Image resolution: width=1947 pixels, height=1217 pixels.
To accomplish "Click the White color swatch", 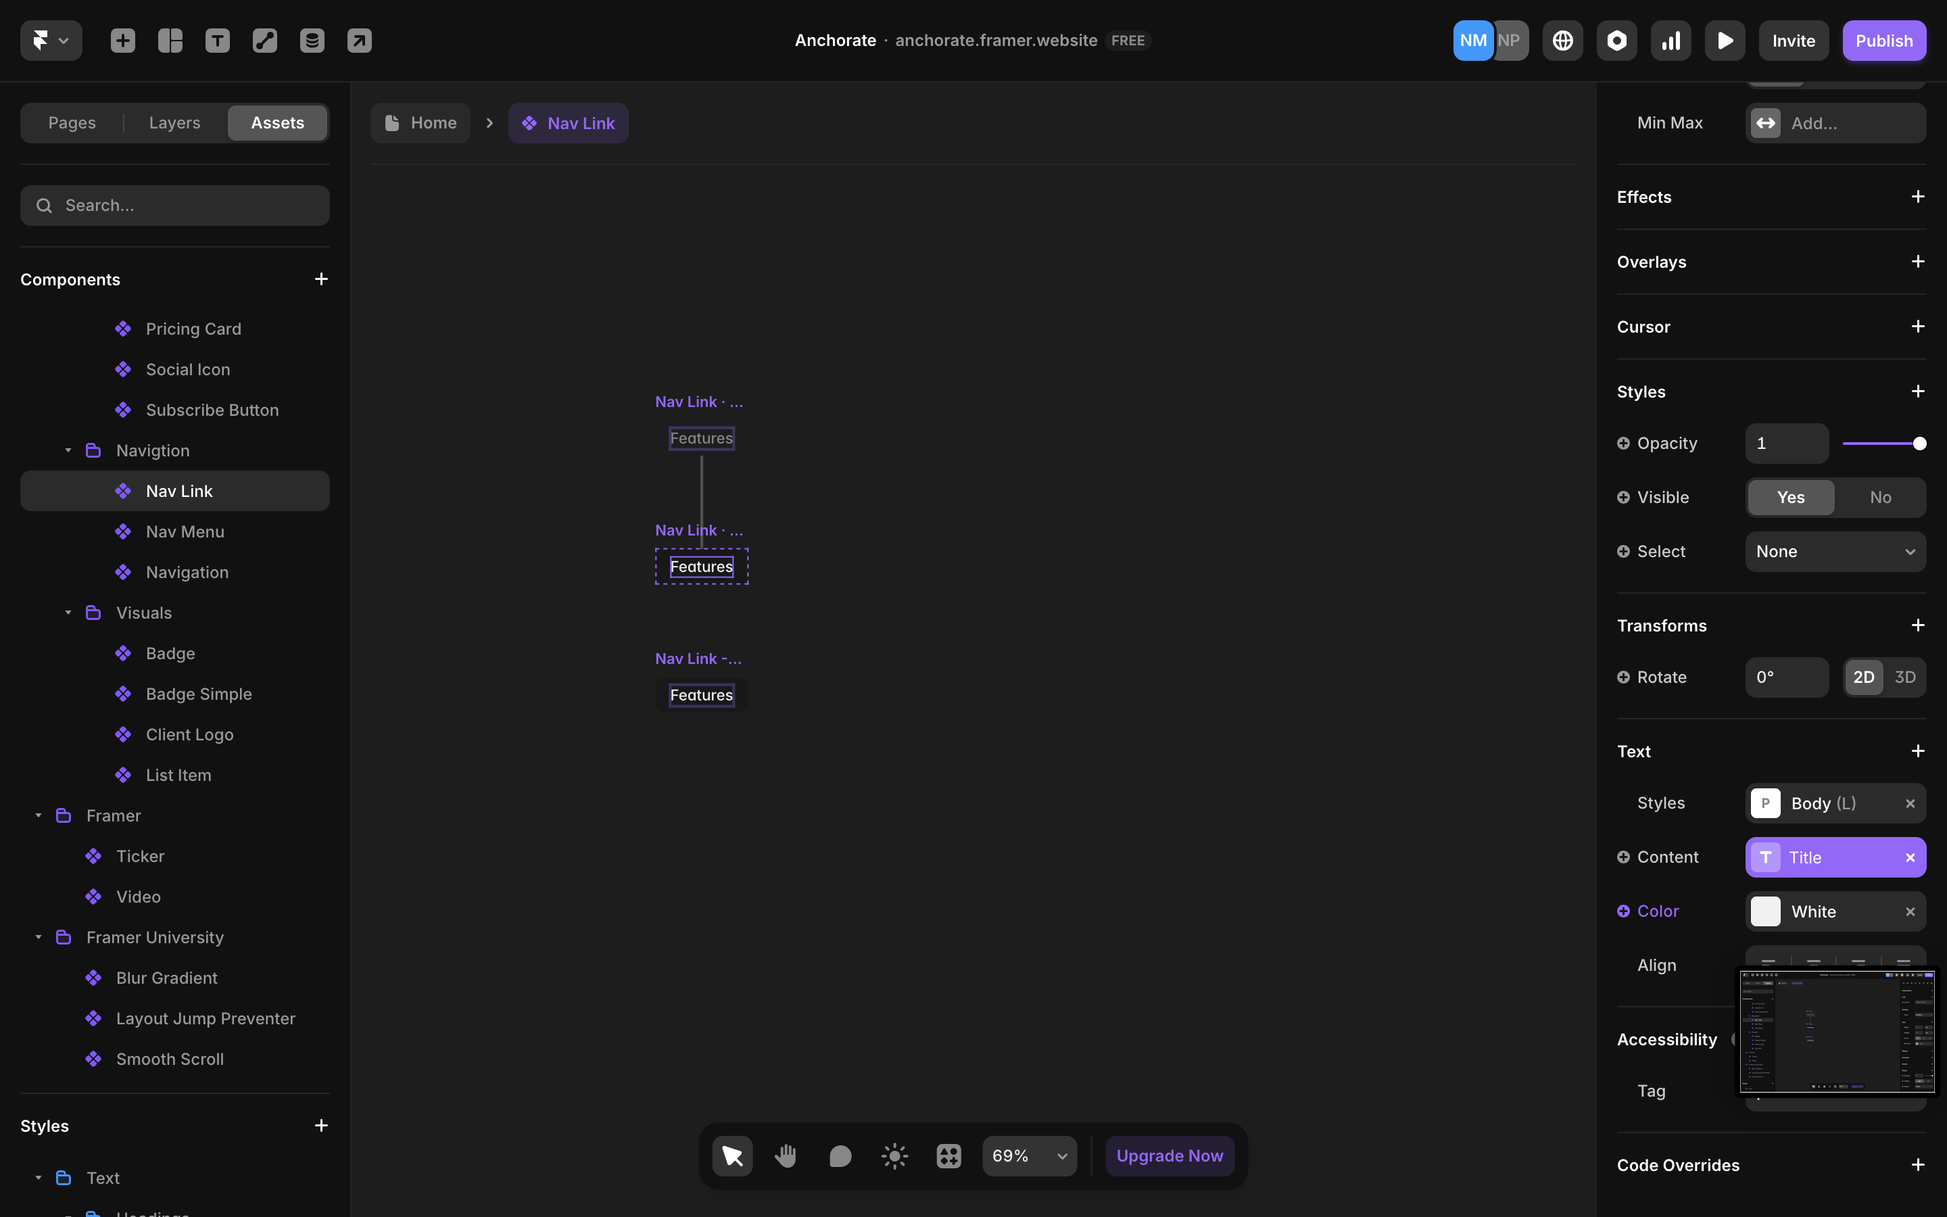I will (x=1765, y=911).
